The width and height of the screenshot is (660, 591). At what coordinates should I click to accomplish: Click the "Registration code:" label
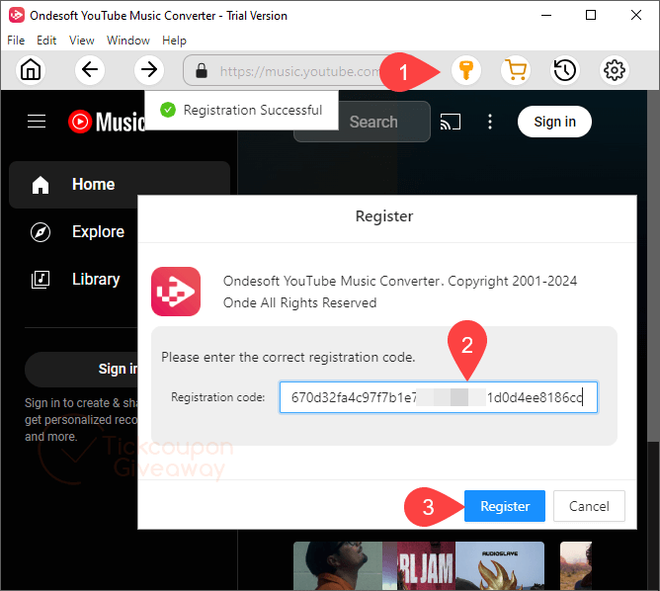click(218, 397)
